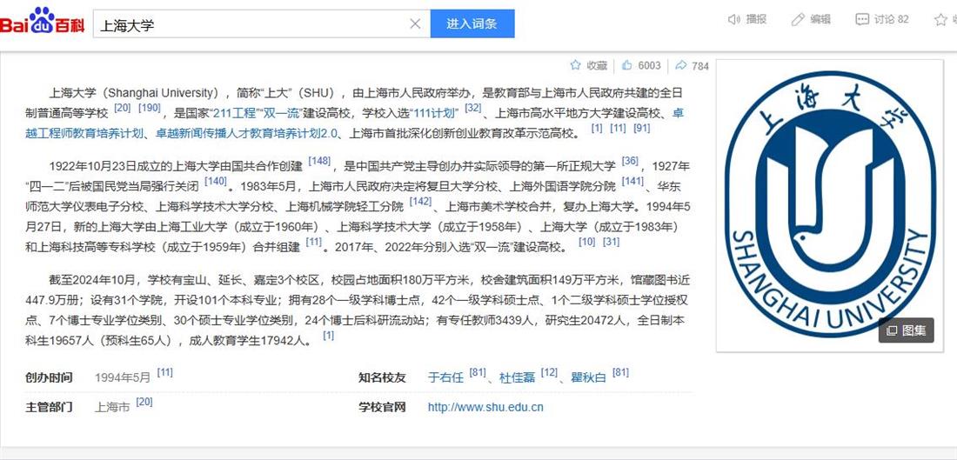The height and width of the screenshot is (460, 957).
Task: Open the 双一流 link in the first paragraph
Action: (282, 113)
